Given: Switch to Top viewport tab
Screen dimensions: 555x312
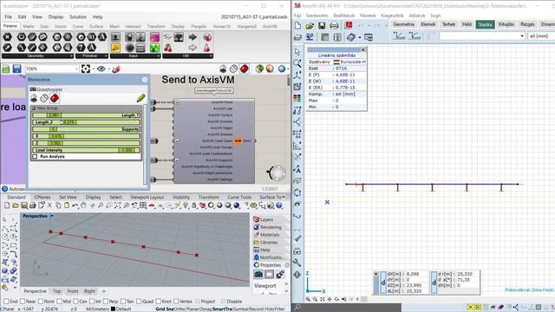Looking at the screenshot, I should (x=57, y=291).
